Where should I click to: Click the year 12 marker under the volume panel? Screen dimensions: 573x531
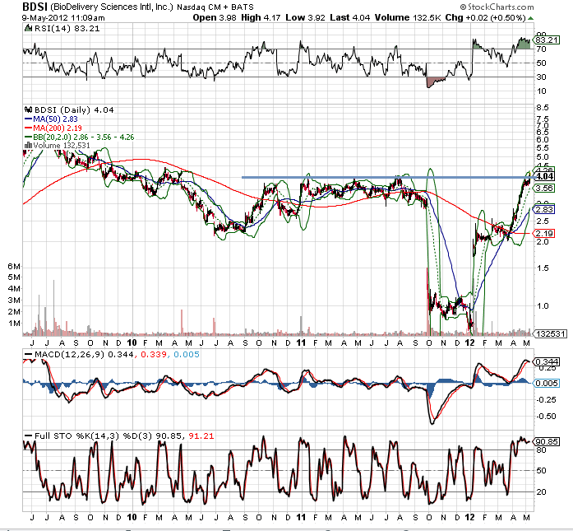pyautogui.click(x=469, y=343)
